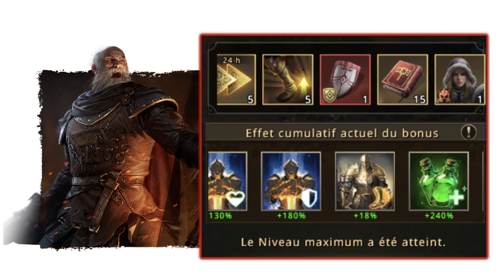Click the golden boot march speed item
Screen dimensions: 501x274
tap(288, 80)
